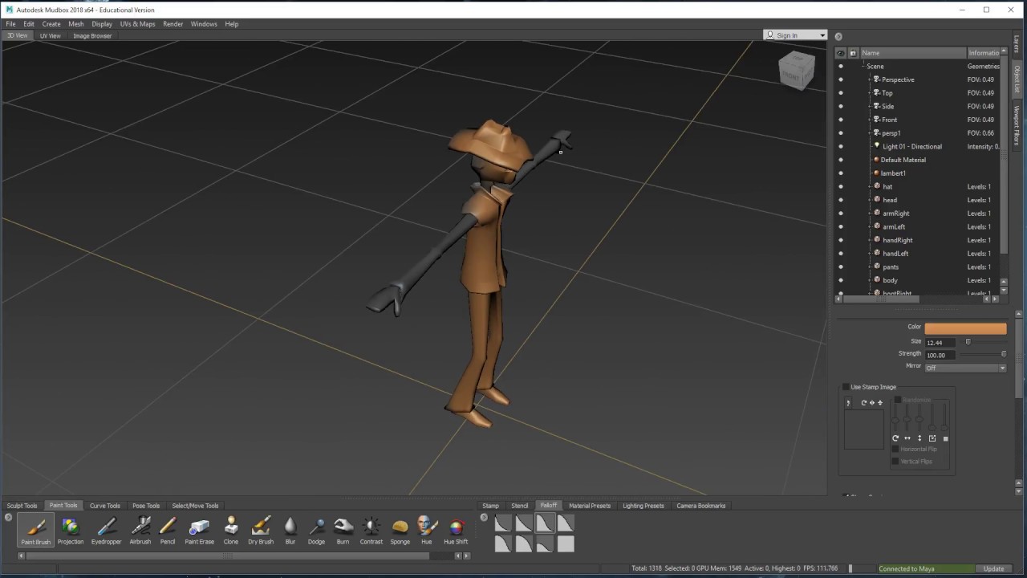Click the eye visibility column header
1027x578 pixels.
840,53
